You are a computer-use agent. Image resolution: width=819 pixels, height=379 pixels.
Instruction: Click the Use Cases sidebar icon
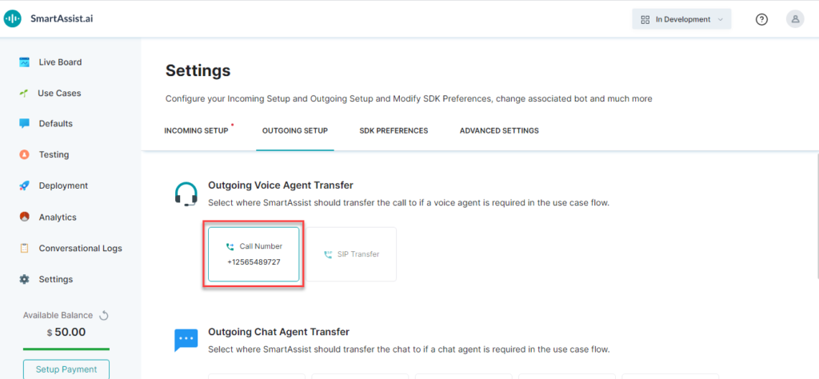[x=25, y=94]
